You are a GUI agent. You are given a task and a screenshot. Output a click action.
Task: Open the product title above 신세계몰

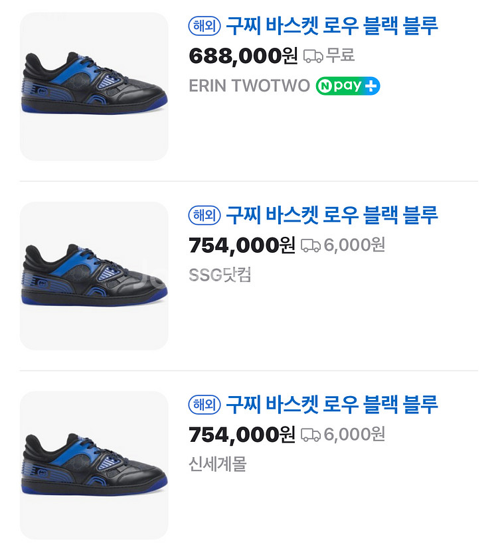click(x=332, y=404)
